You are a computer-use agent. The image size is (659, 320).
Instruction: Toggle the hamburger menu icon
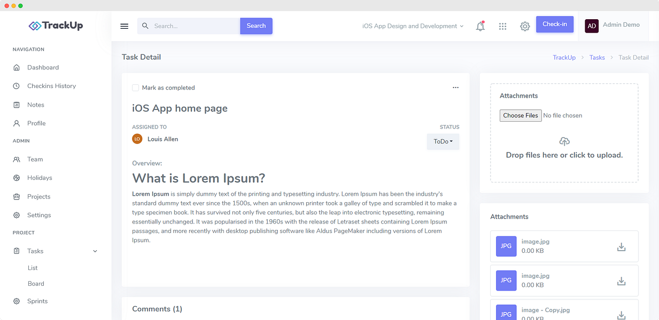click(x=125, y=26)
